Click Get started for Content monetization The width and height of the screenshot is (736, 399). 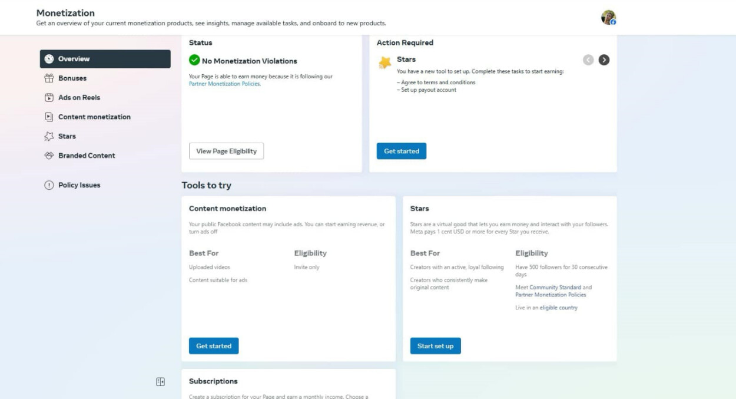click(214, 346)
